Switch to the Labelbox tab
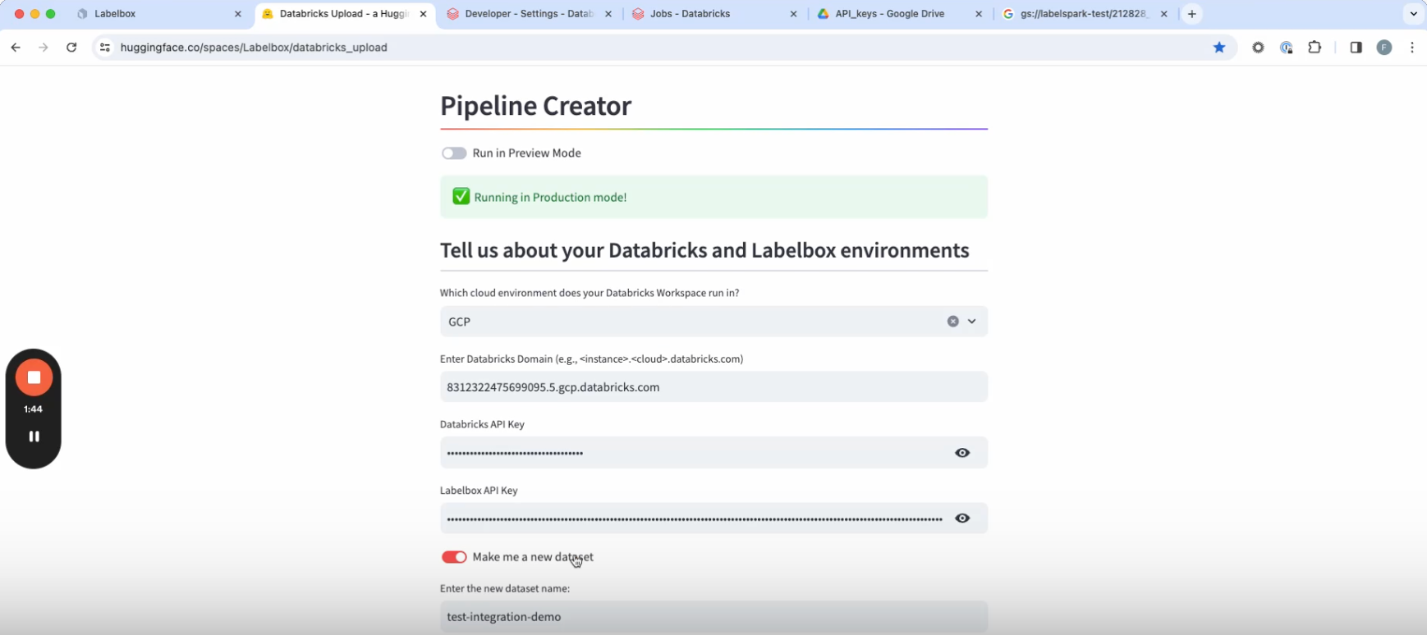The image size is (1427, 635). pyautogui.click(x=159, y=14)
